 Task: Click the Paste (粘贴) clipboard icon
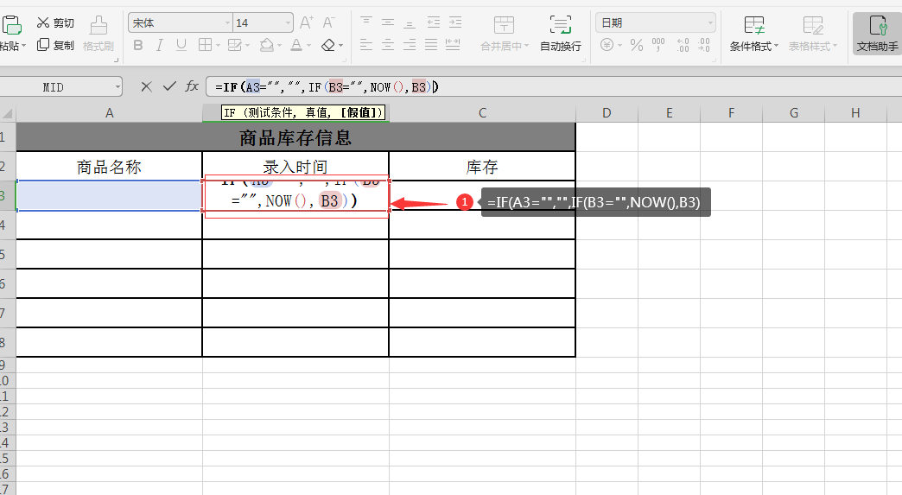coord(11,25)
